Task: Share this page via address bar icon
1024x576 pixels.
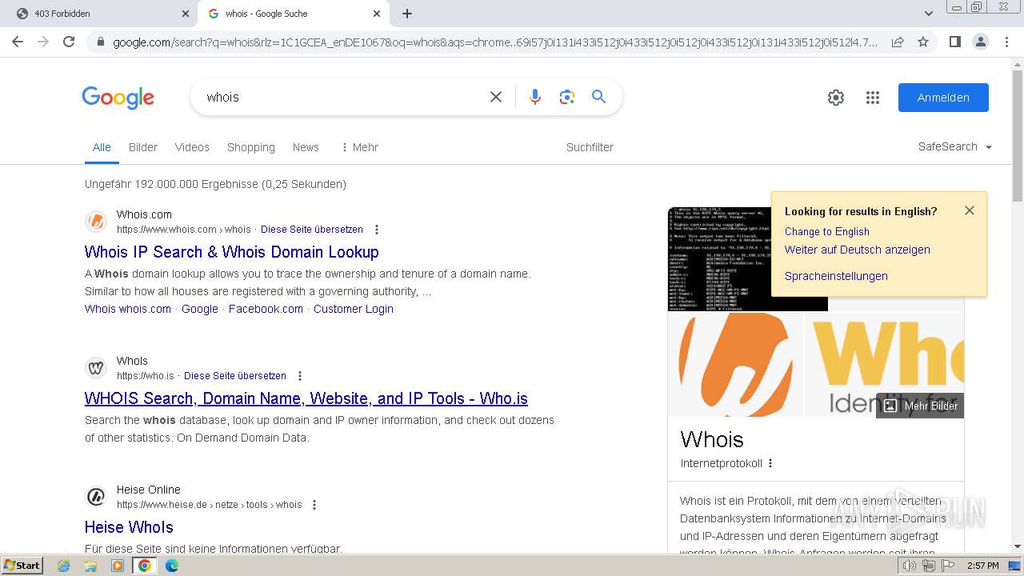Action: (898, 42)
